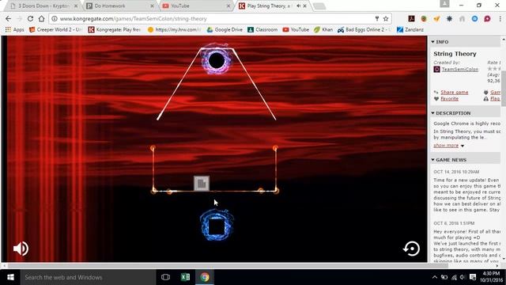The image size is (506, 285).
Task: Expand description with show more link
Action: pyautogui.click(x=446, y=146)
